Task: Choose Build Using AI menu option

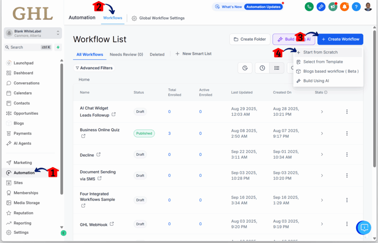Action: pos(328,81)
